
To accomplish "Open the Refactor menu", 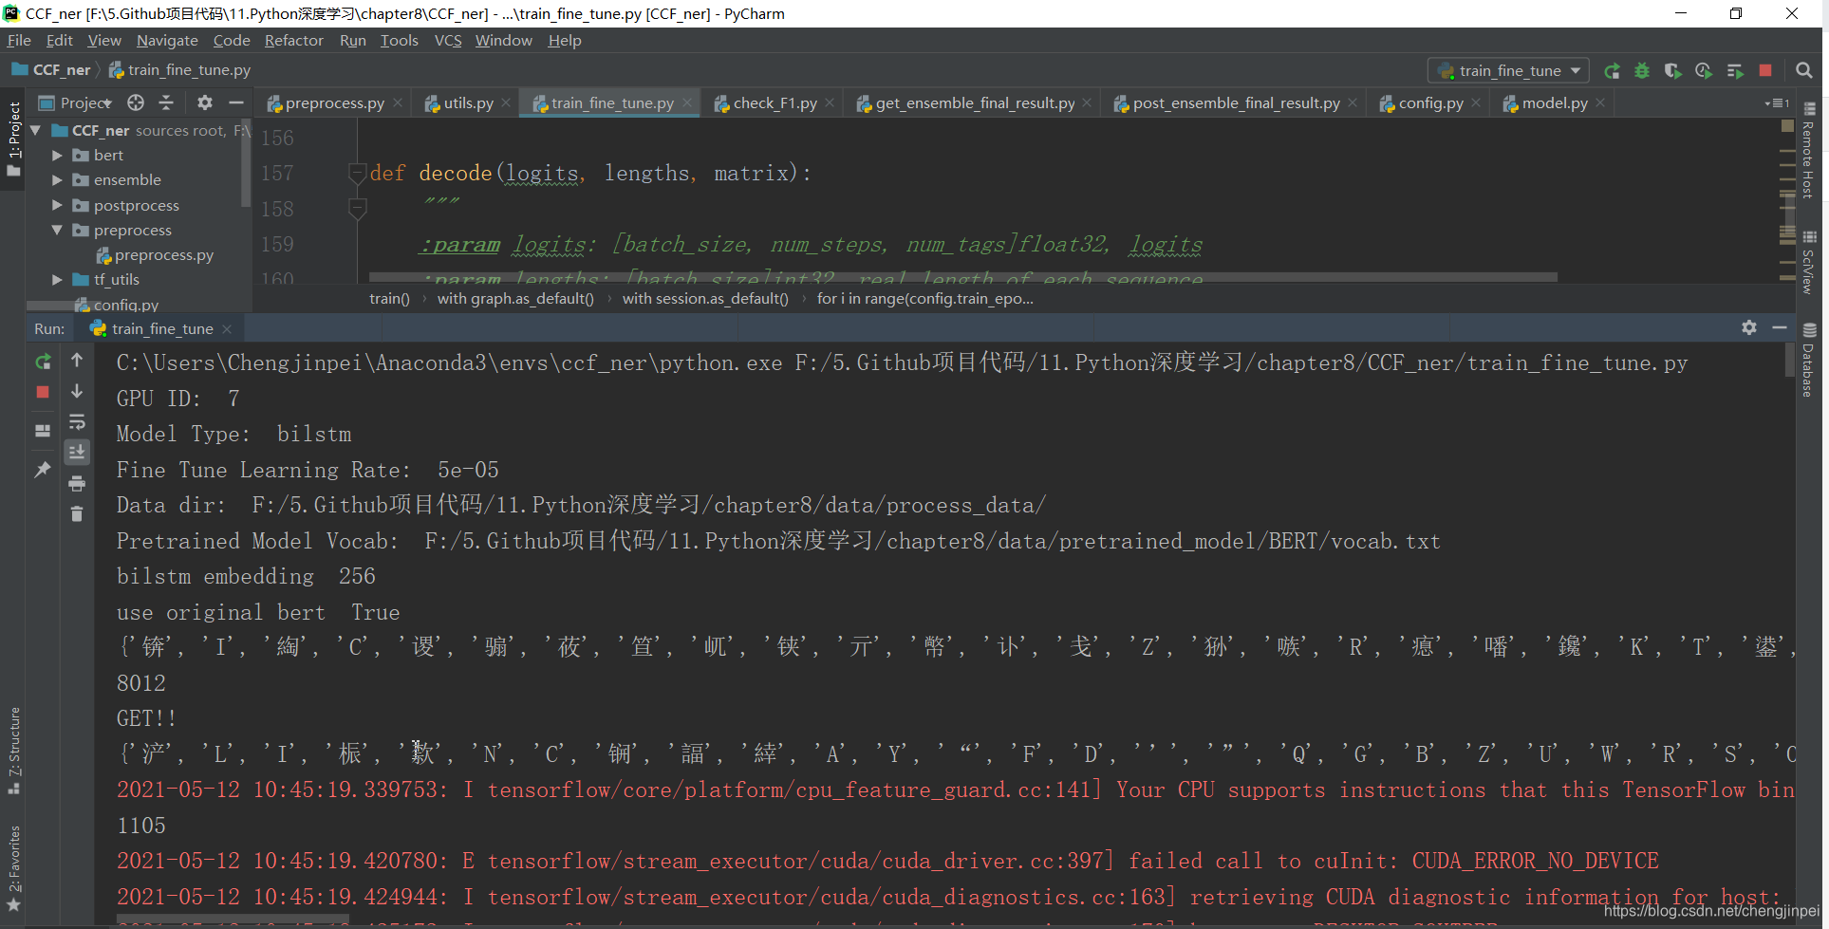I will coord(293,40).
